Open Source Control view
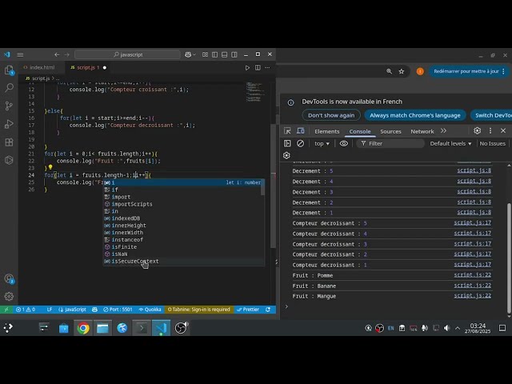 9,106
